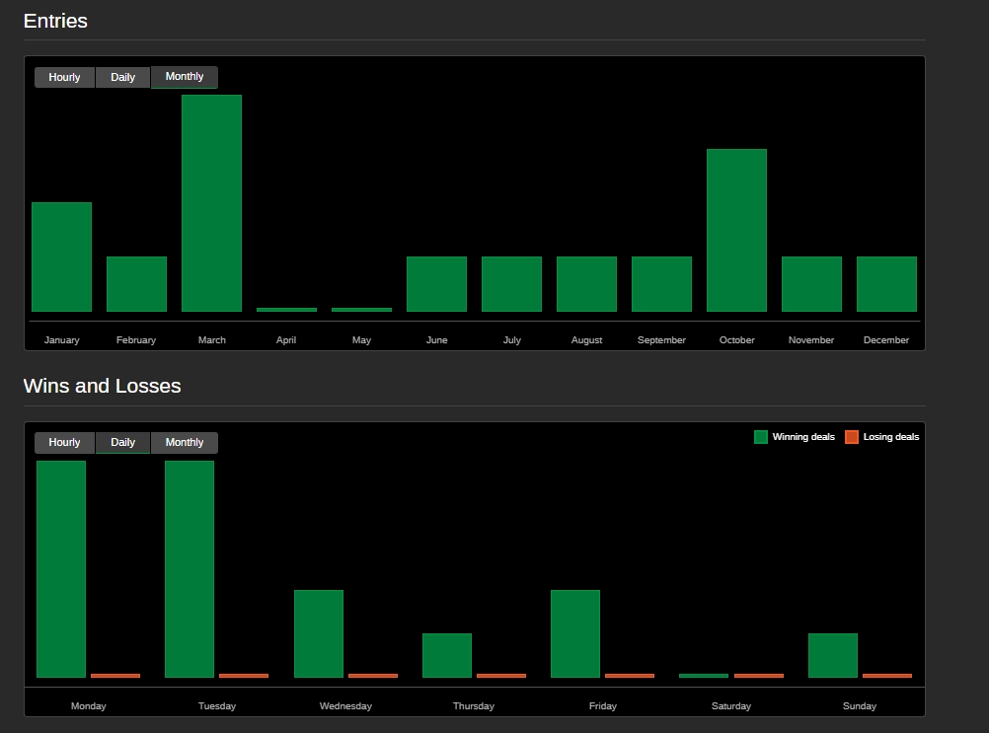
Task: Click the March entries bar
Action: [211, 203]
